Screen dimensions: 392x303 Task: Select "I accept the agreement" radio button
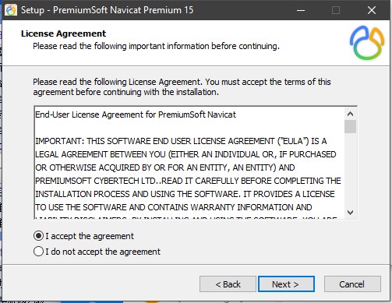click(x=38, y=236)
